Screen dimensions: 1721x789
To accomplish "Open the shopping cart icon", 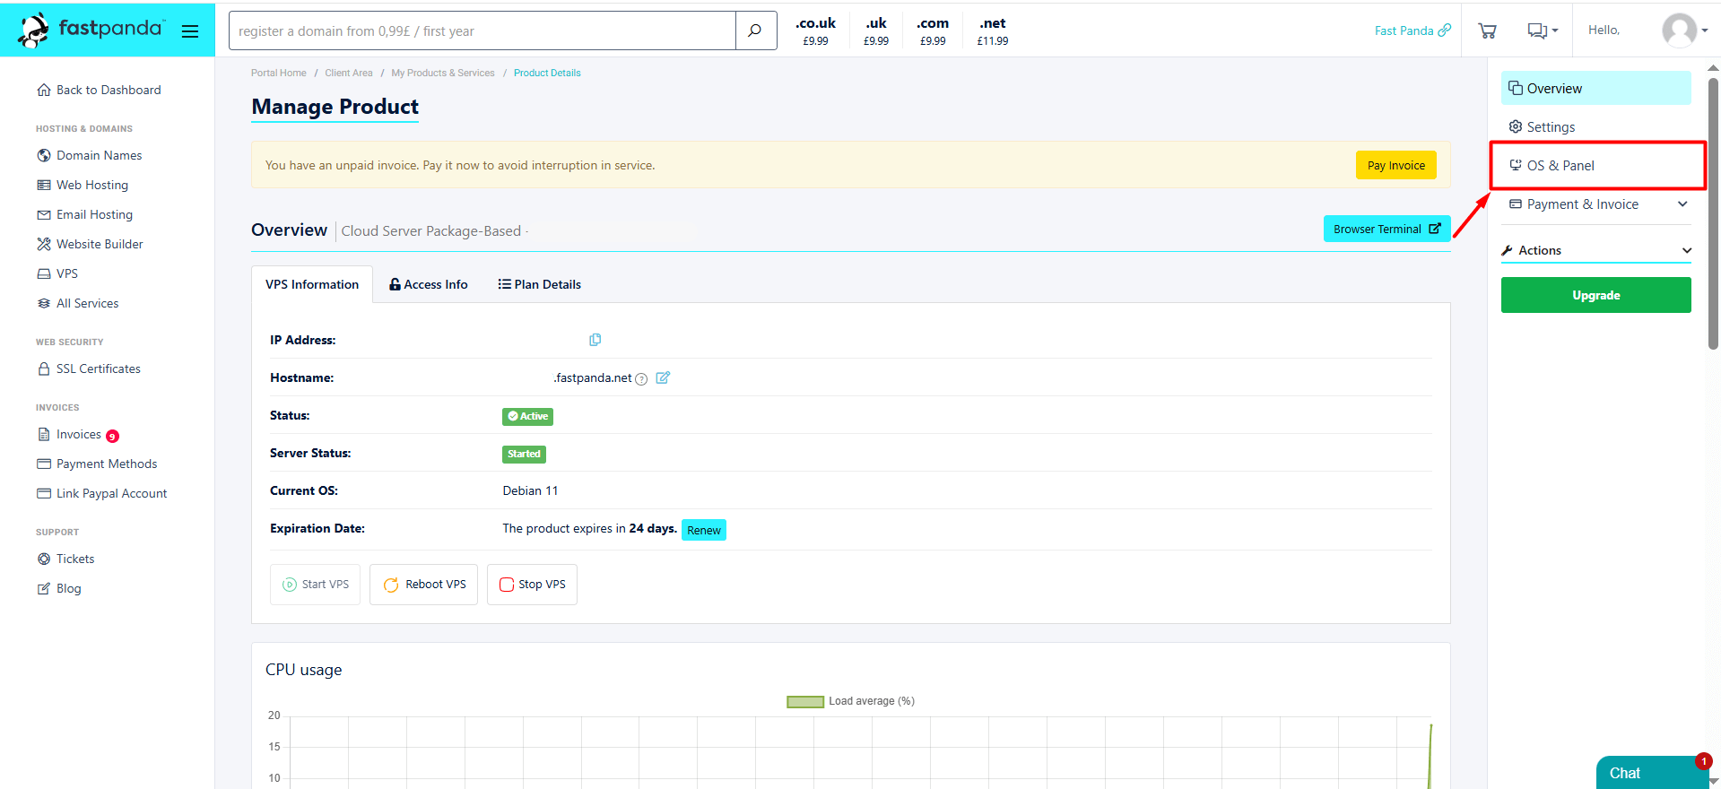I will pyautogui.click(x=1487, y=30).
